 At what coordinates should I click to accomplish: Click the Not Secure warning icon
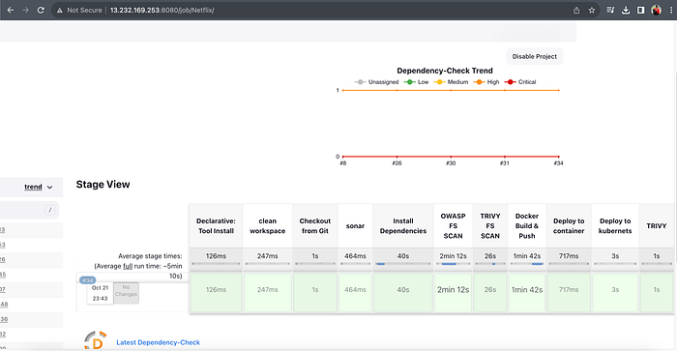coord(60,10)
